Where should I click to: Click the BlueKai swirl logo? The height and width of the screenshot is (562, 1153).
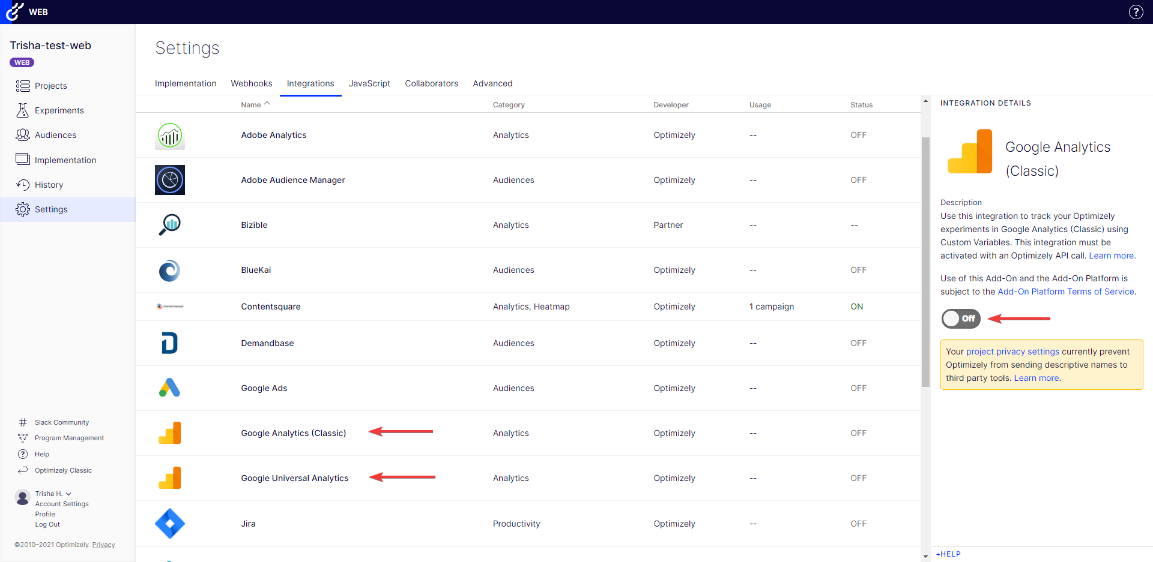coord(170,271)
